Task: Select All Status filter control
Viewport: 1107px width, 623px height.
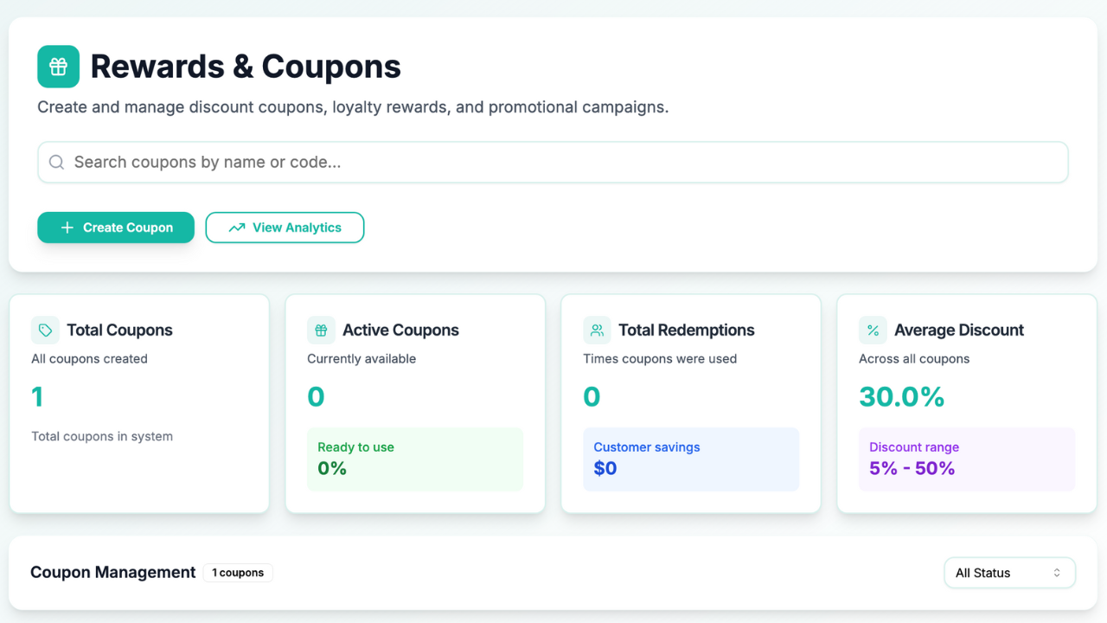Action: pos(1009,572)
